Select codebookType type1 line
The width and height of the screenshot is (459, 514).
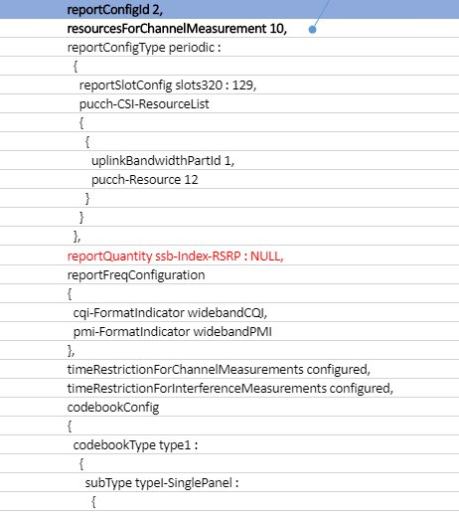tap(135, 444)
